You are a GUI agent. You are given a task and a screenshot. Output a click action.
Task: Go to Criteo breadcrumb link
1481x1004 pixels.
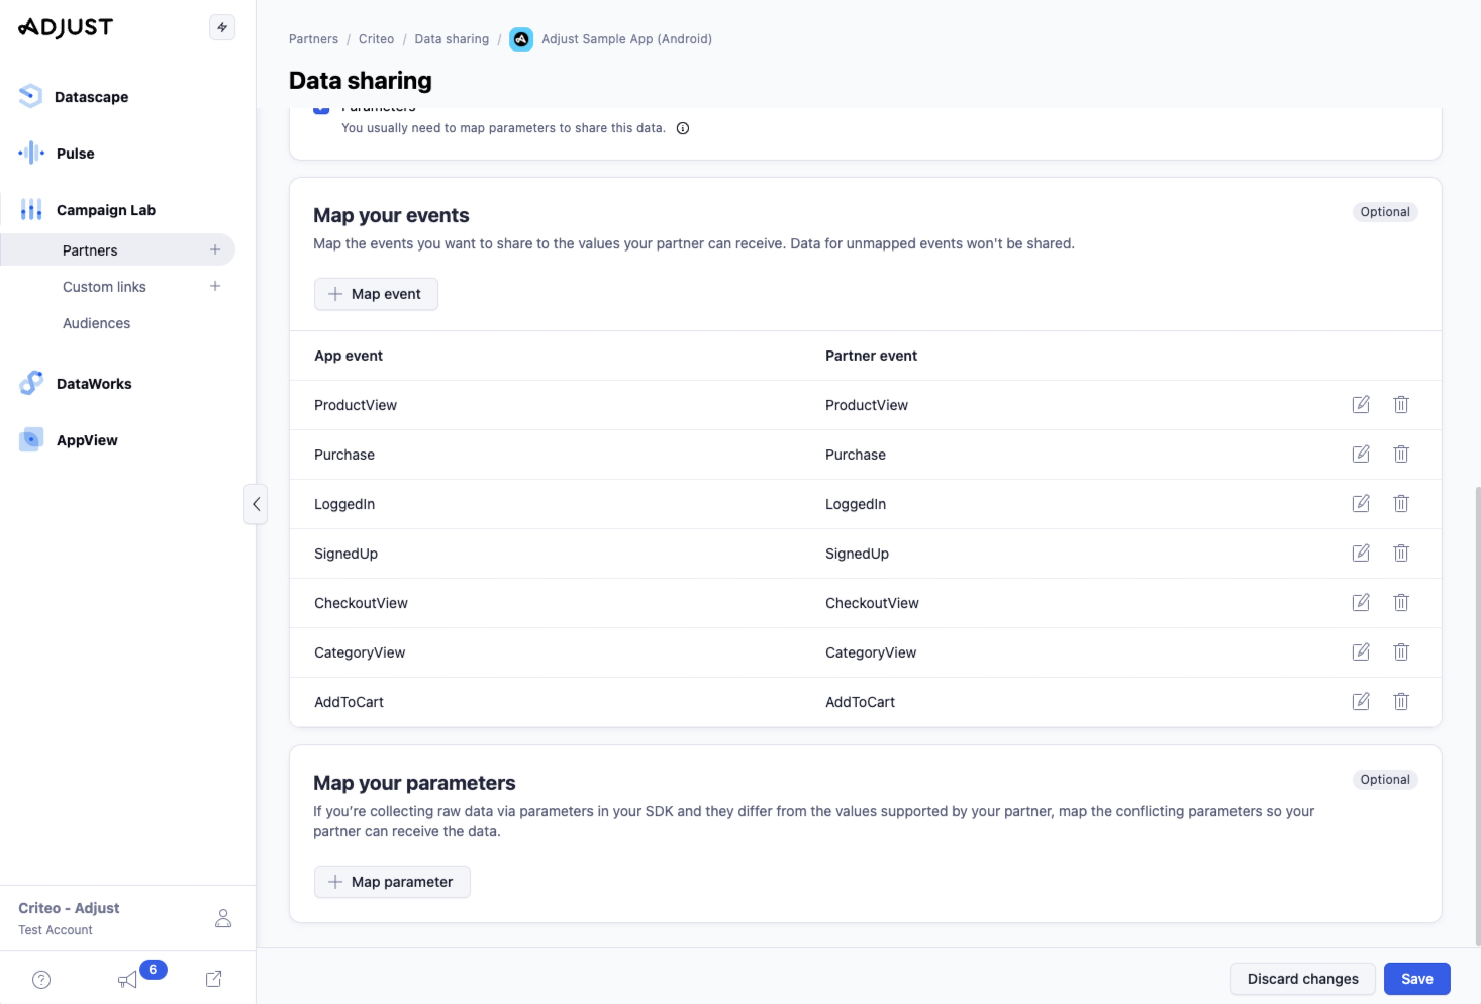point(376,39)
